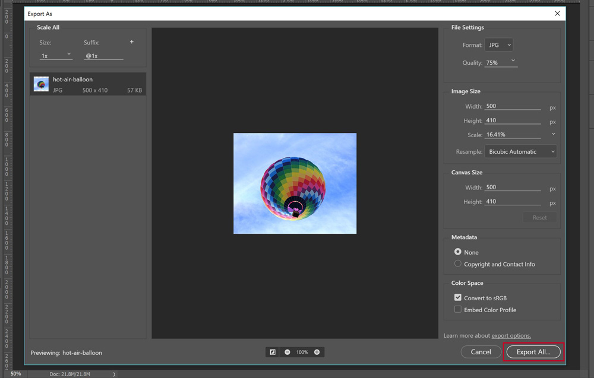Uncheck Convert to sRGB
Image resolution: width=594 pixels, height=378 pixels.
click(457, 297)
